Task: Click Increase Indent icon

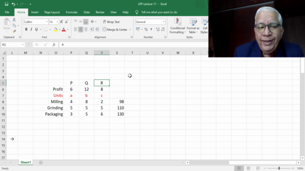Action: [97, 29]
